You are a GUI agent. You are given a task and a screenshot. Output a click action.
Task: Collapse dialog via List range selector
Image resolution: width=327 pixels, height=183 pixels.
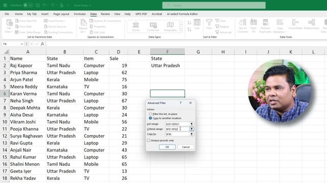[x=192, y=124]
